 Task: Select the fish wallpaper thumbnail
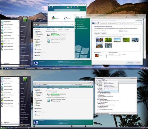tap(99, 45)
